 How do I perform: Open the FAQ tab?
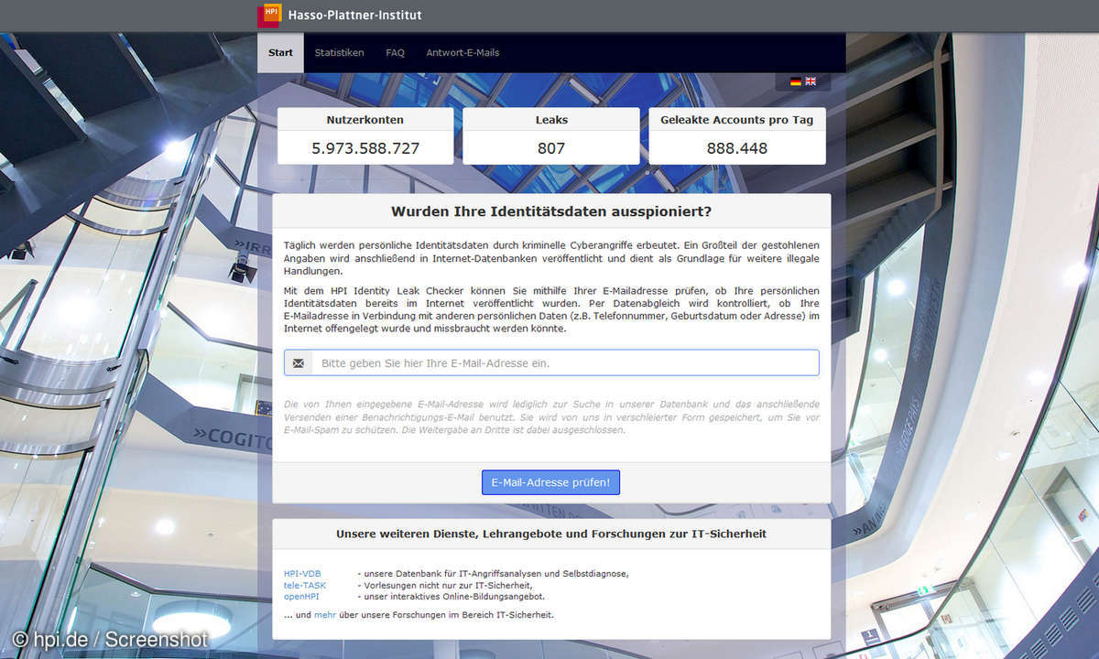(395, 53)
